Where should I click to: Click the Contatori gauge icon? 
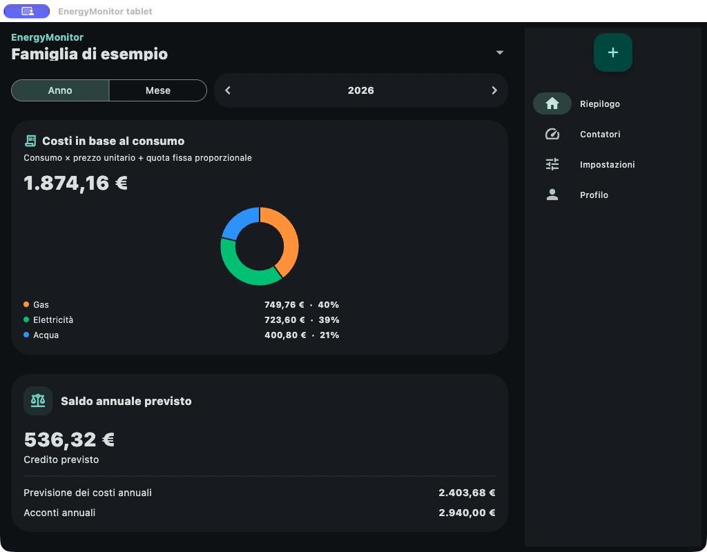coord(552,134)
